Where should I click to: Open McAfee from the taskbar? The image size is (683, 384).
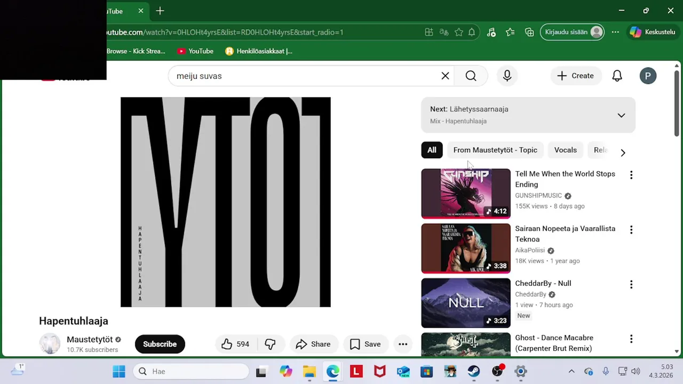380,371
